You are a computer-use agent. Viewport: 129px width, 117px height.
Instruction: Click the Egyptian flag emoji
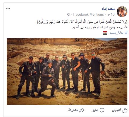click(x=105, y=33)
